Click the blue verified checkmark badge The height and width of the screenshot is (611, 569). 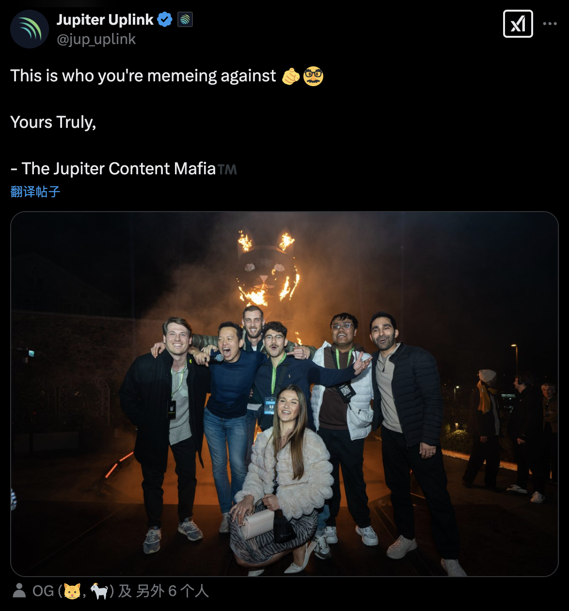click(x=165, y=20)
